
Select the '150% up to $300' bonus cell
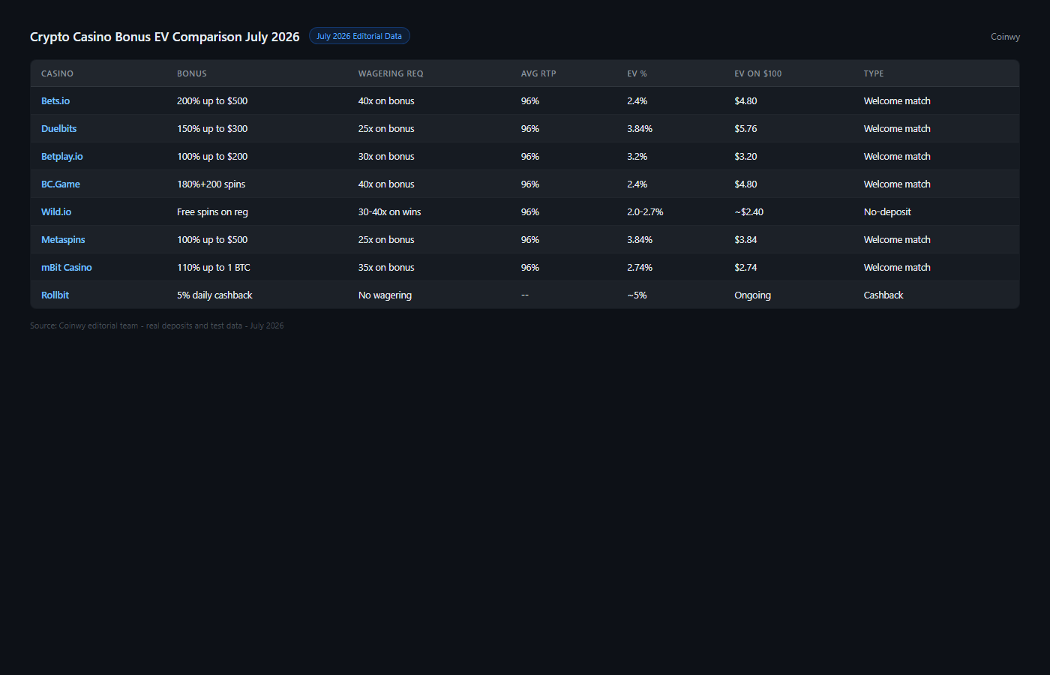coord(212,129)
